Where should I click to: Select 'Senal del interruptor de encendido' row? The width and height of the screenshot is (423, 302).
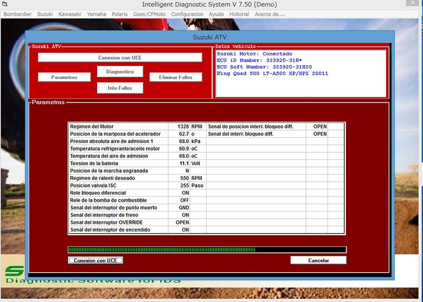[119, 229]
